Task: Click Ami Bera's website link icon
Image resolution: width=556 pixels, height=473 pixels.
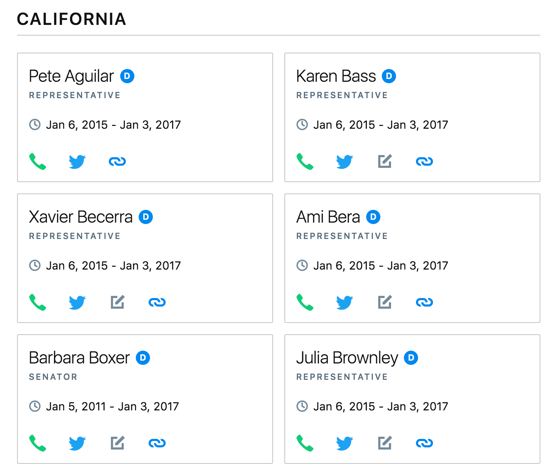Action: (424, 302)
